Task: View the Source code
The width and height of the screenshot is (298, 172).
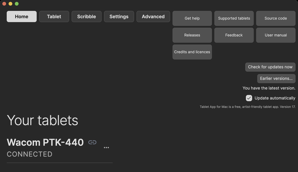Action: [x=276, y=18]
